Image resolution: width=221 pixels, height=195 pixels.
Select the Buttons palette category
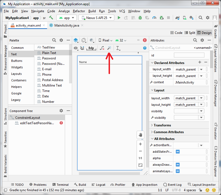17,61
